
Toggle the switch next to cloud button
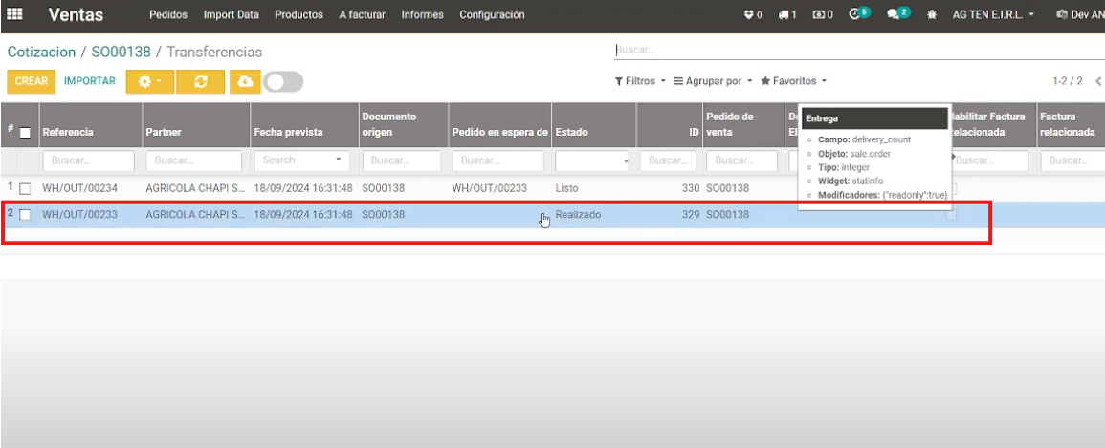click(283, 81)
